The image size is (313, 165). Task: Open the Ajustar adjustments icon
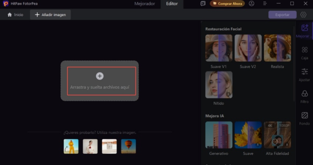[305, 72]
